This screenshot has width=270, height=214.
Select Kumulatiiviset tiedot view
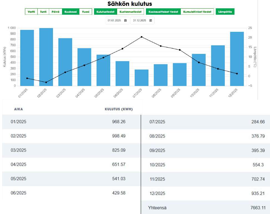197,12
